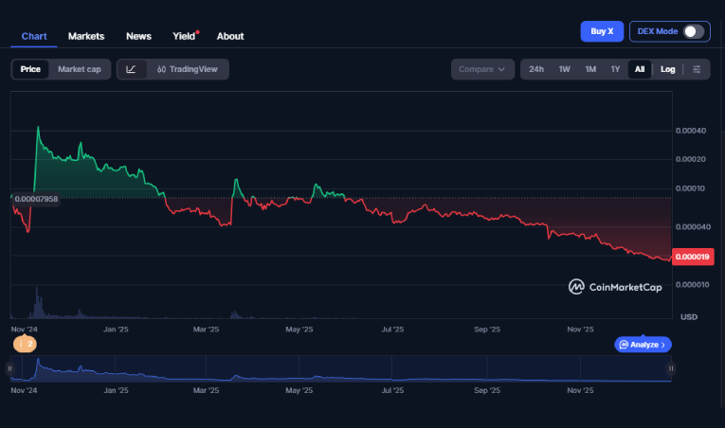The image size is (725, 428).
Task: Click right handle of range slider
Action: (x=671, y=368)
